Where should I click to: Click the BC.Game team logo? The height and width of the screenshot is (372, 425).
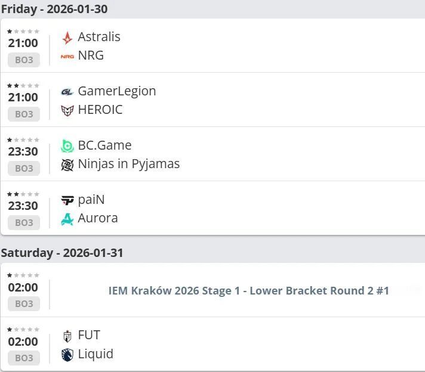pyautogui.click(x=67, y=146)
